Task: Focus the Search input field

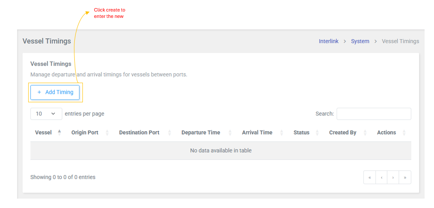Action: point(374,114)
